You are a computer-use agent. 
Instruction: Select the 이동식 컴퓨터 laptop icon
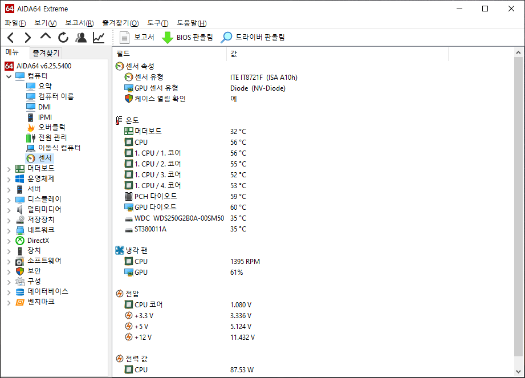30,148
